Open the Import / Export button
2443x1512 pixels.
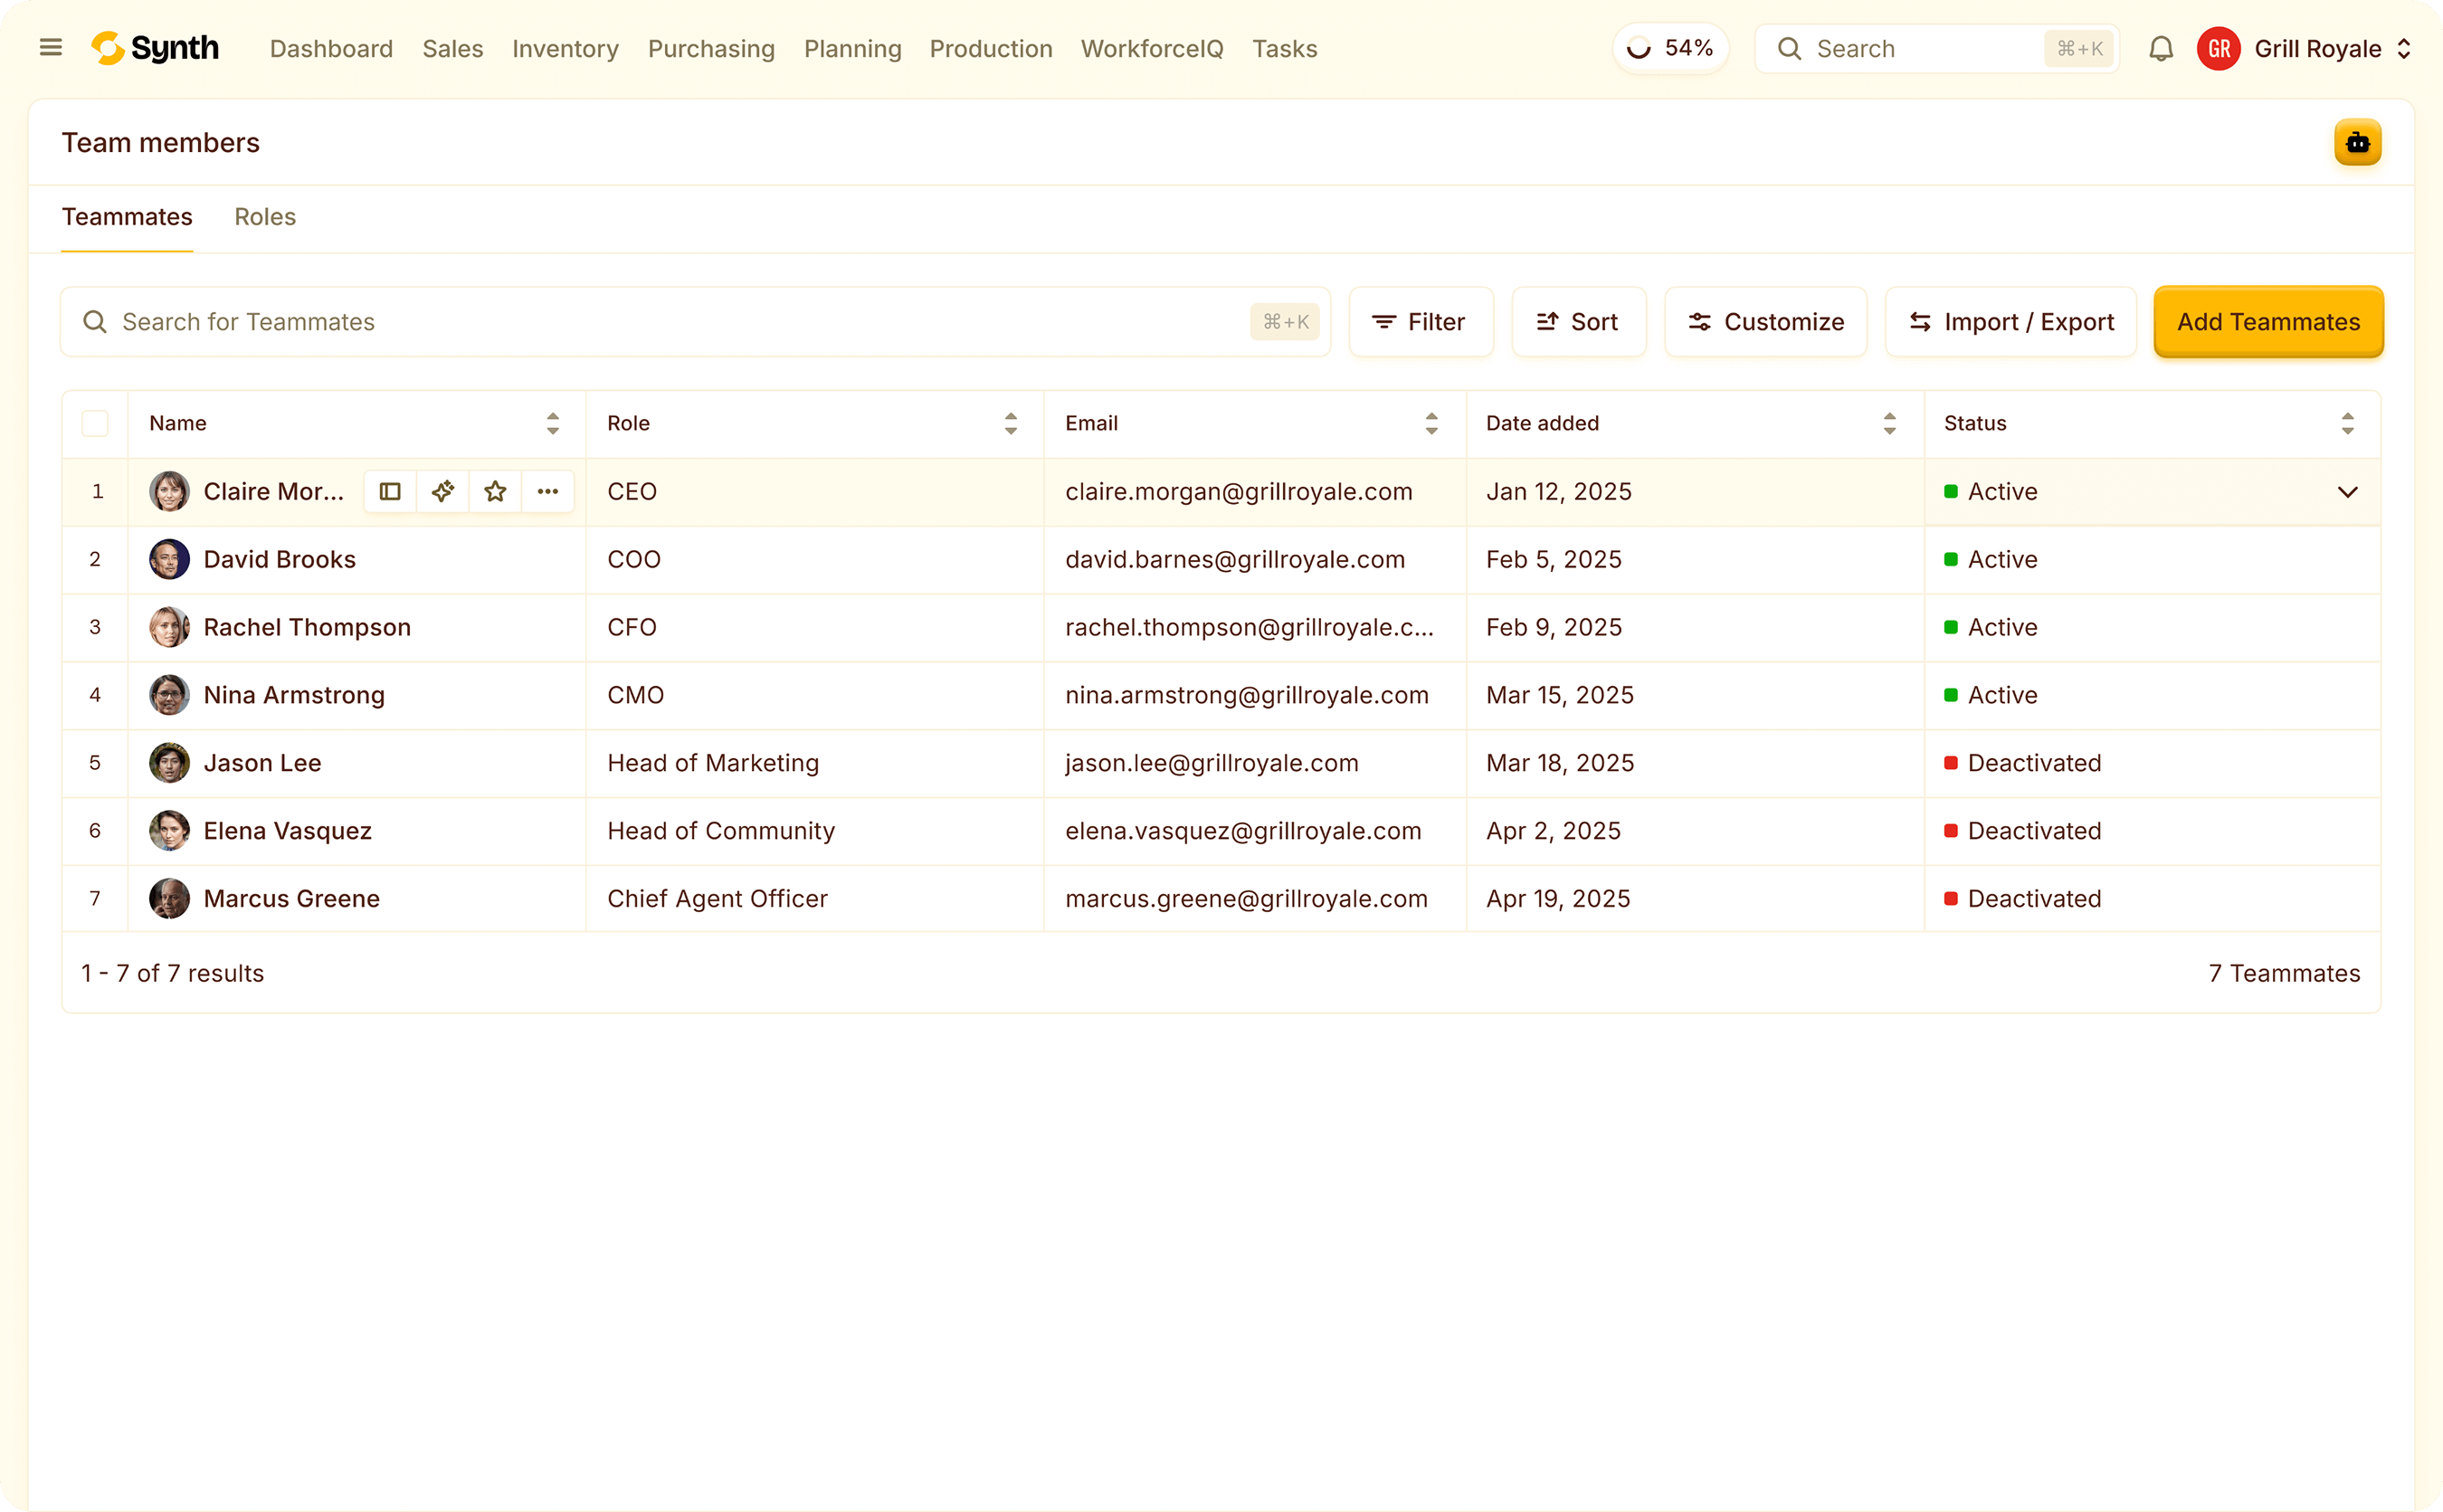(2011, 322)
